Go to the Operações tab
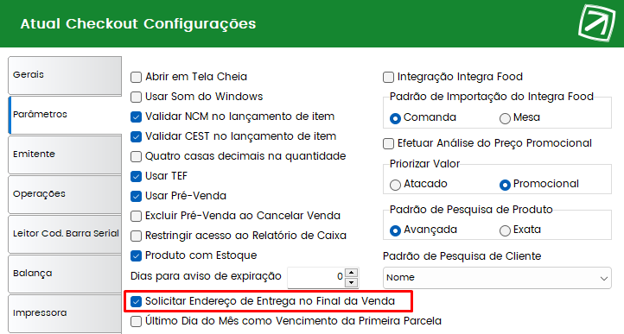624x334 pixels. click(x=65, y=194)
